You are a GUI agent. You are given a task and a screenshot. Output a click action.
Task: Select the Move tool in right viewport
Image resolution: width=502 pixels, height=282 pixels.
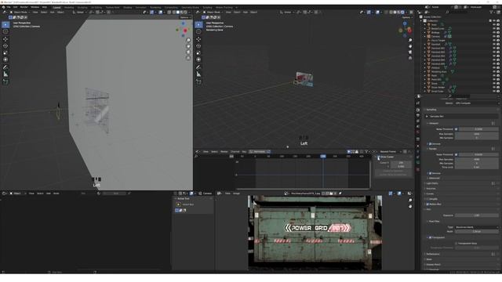click(x=198, y=39)
